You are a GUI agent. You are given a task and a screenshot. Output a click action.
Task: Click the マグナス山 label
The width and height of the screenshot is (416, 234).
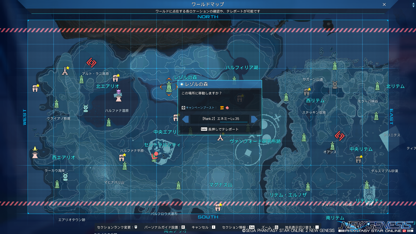pyautogui.click(x=221, y=185)
